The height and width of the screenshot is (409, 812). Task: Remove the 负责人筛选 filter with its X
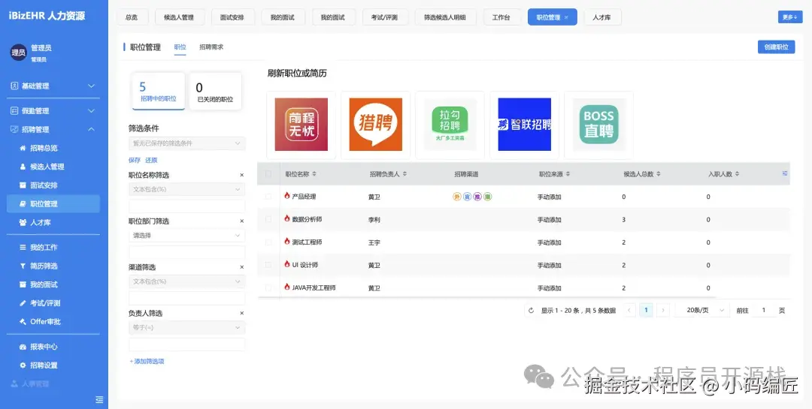point(241,314)
